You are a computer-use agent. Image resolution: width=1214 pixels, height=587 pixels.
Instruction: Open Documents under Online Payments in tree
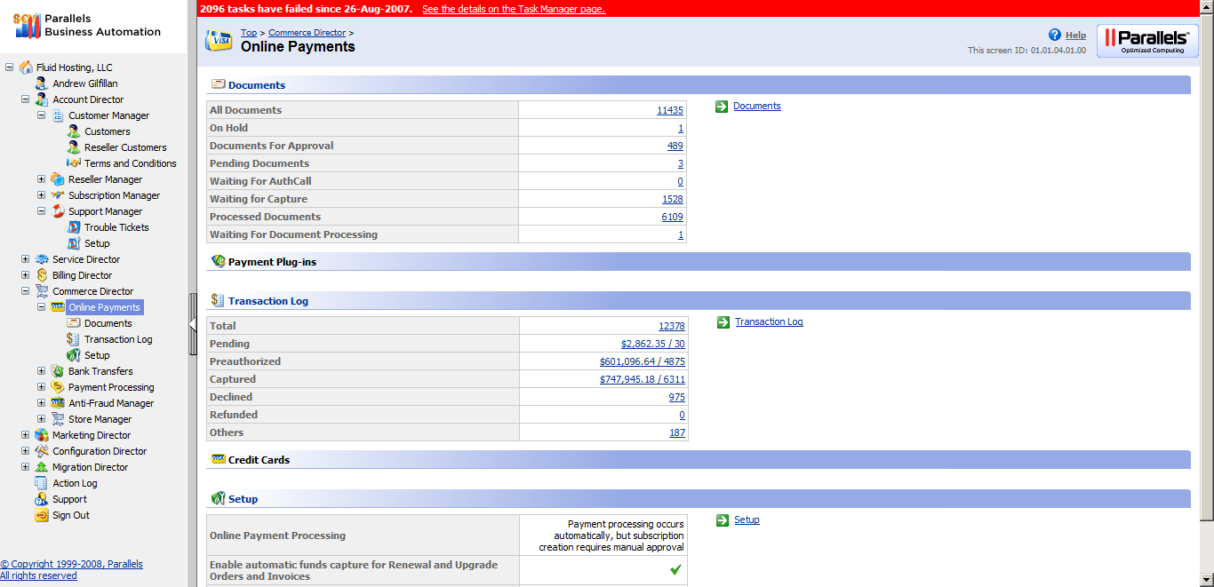(108, 323)
